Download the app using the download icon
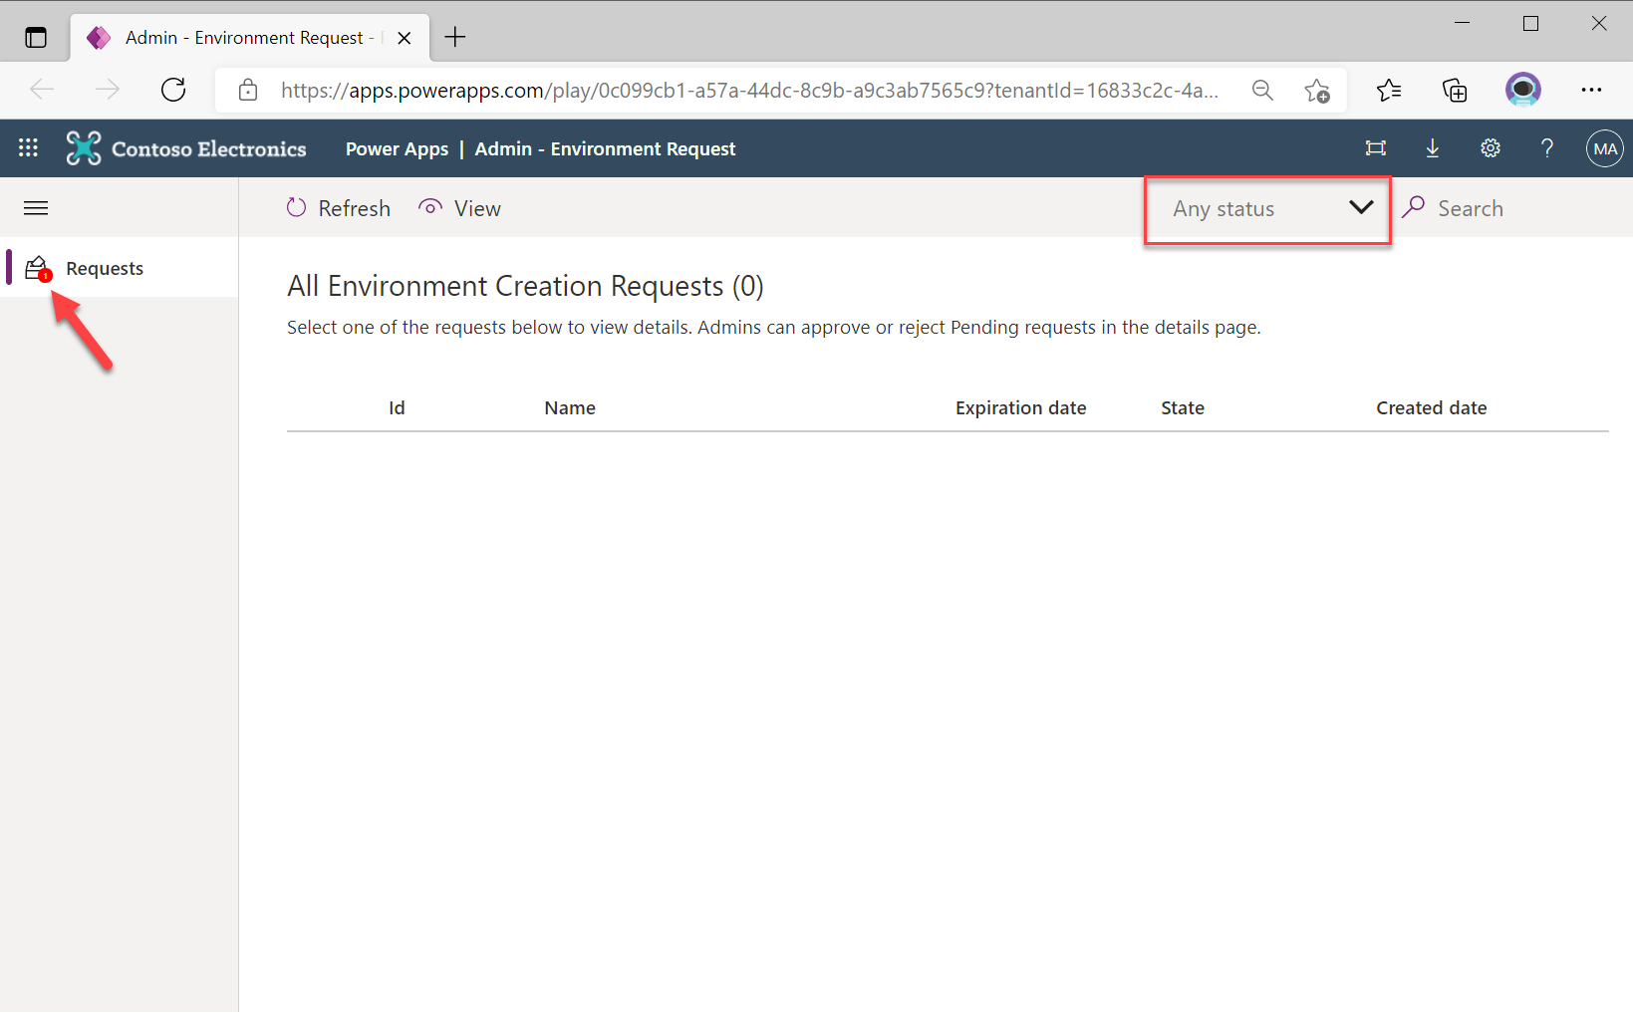Viewport: 1633px width, 1013px height. [x=1432, y=147]
